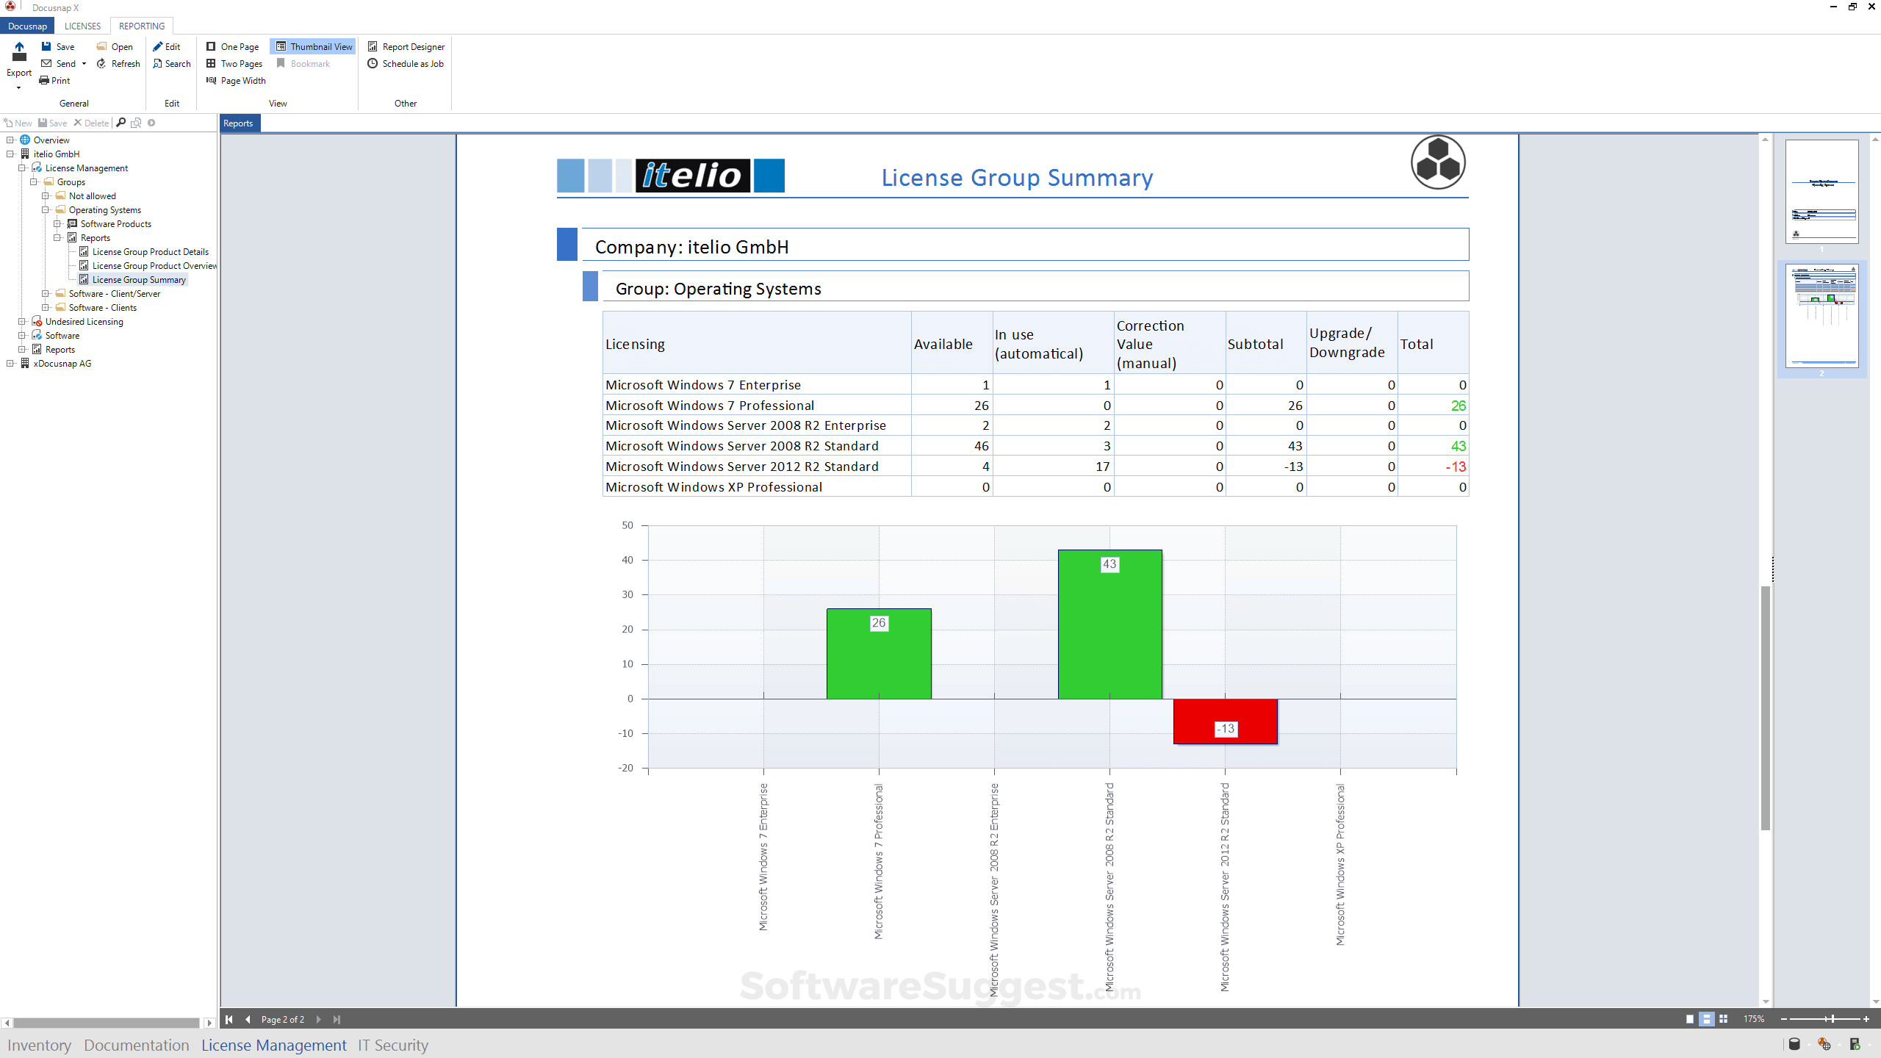Click the Print icon

[45, 81]
